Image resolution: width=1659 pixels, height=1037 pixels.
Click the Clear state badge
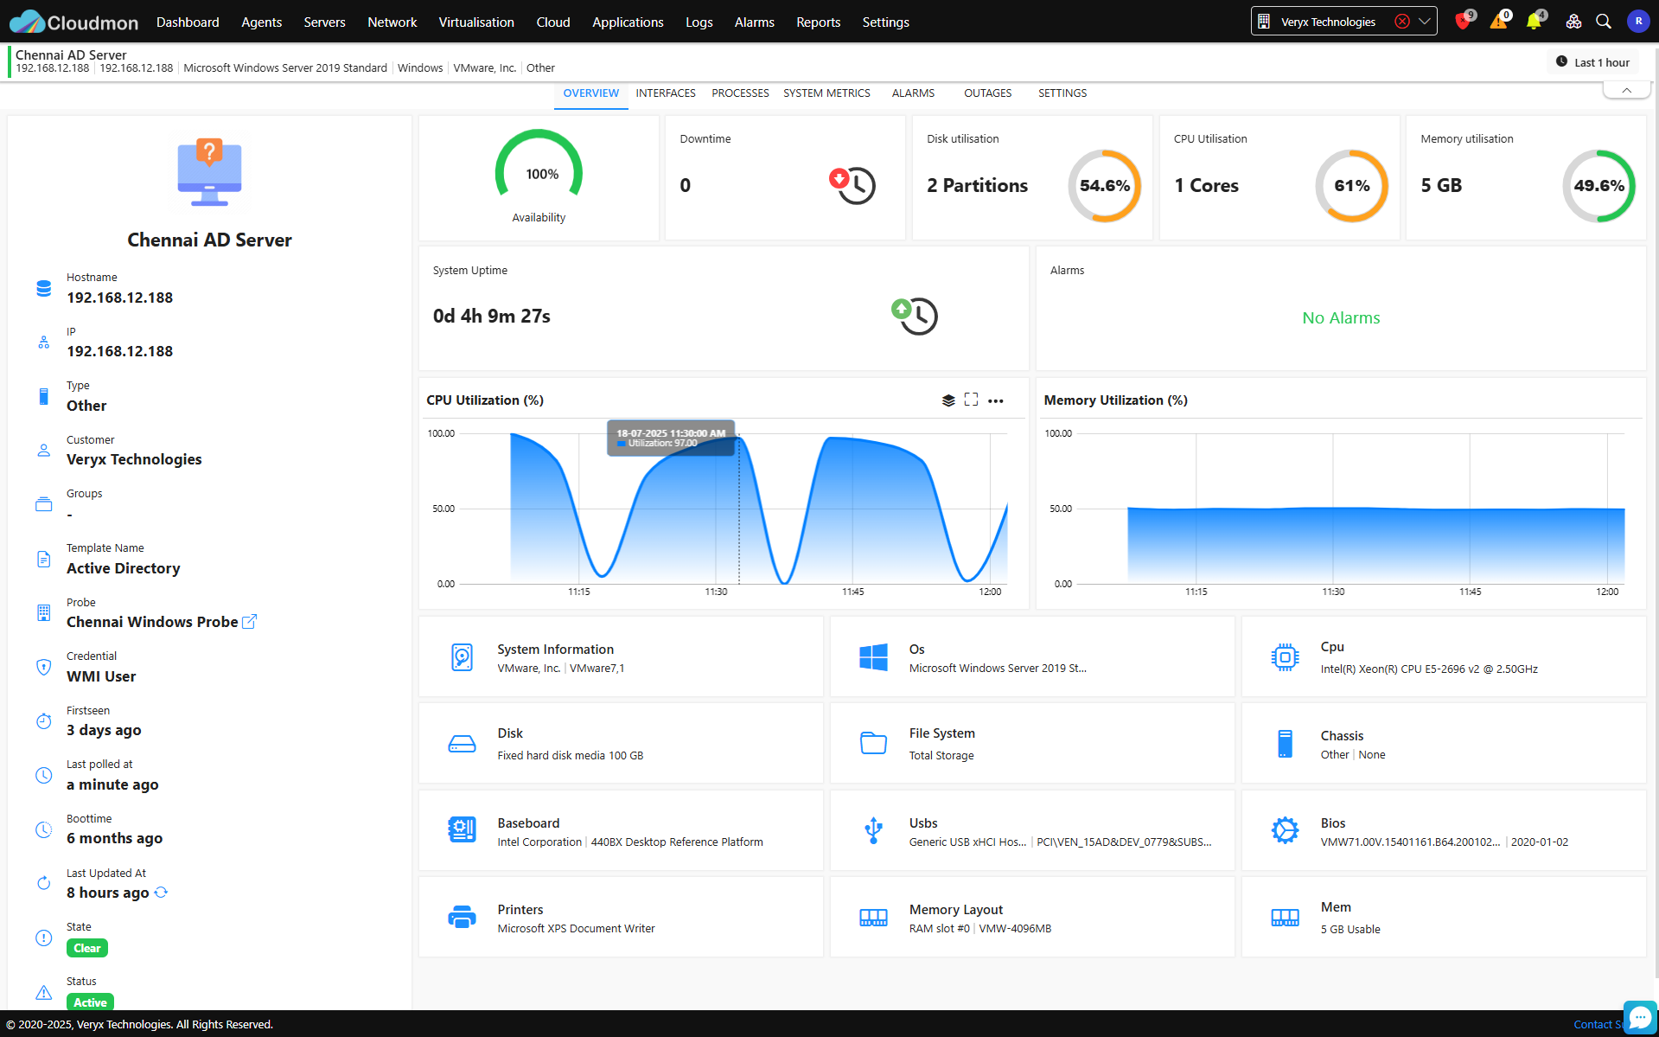(x=87, y=948)
